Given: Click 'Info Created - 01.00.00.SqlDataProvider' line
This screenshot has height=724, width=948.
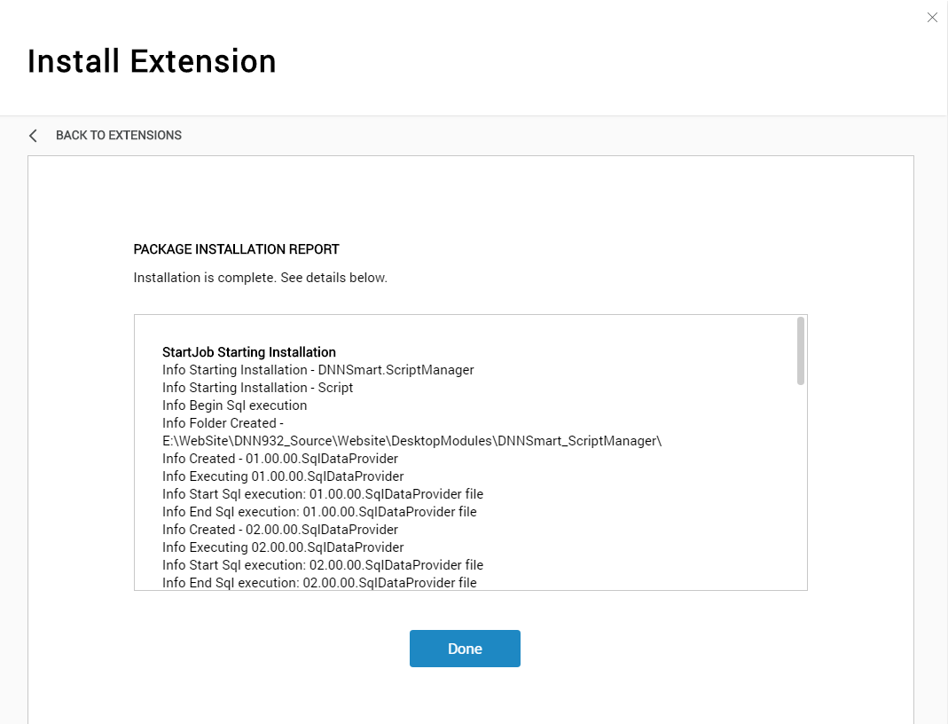Looking at the screenshot, I should pos(280,459).
